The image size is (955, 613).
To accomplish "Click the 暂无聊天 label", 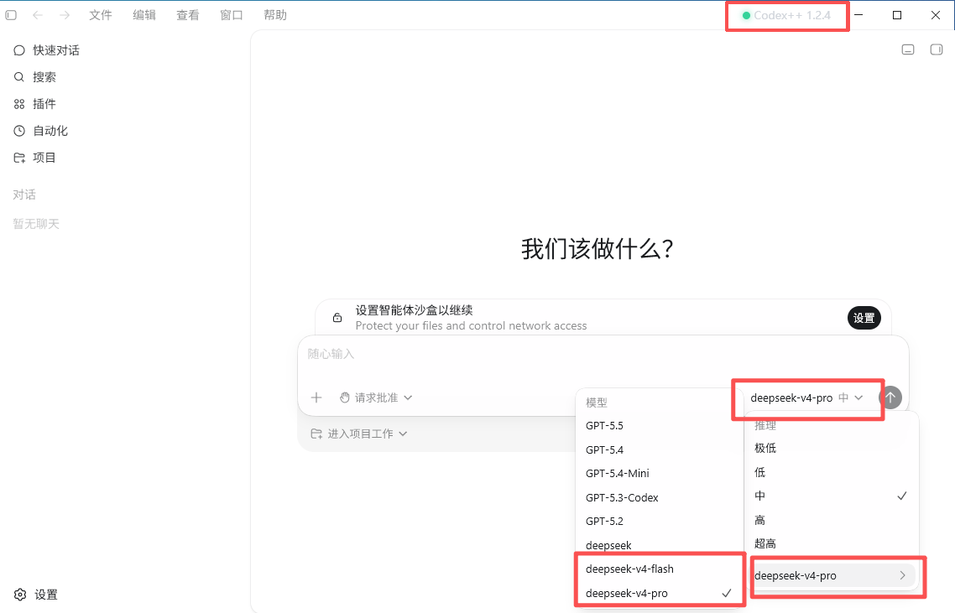I will pos(36,224).
